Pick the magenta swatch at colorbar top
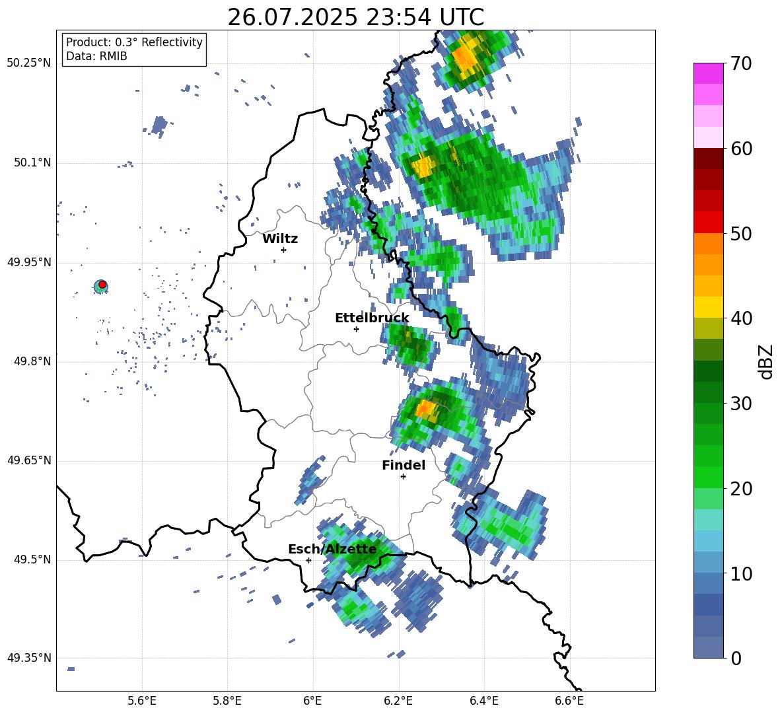 (x=708, y=74)
